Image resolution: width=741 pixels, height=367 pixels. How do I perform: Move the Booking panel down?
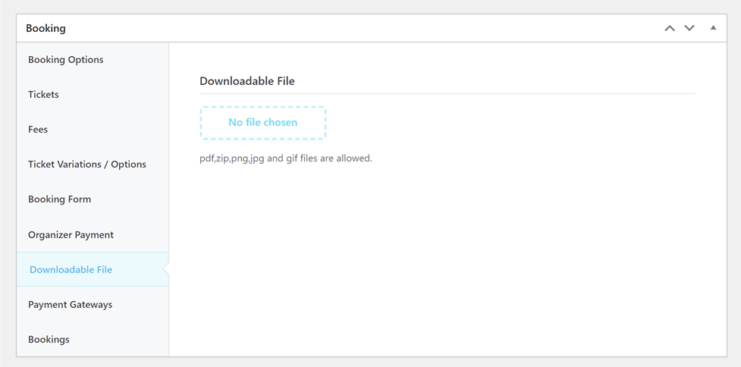point(689,28)
